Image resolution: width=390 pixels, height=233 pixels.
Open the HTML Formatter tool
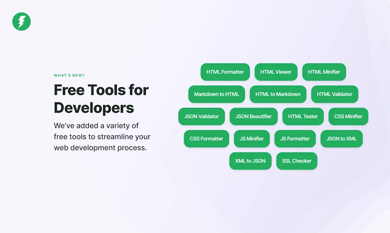click(x=225, y=72)
